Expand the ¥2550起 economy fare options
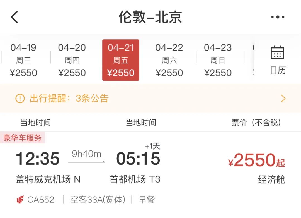 256,160
